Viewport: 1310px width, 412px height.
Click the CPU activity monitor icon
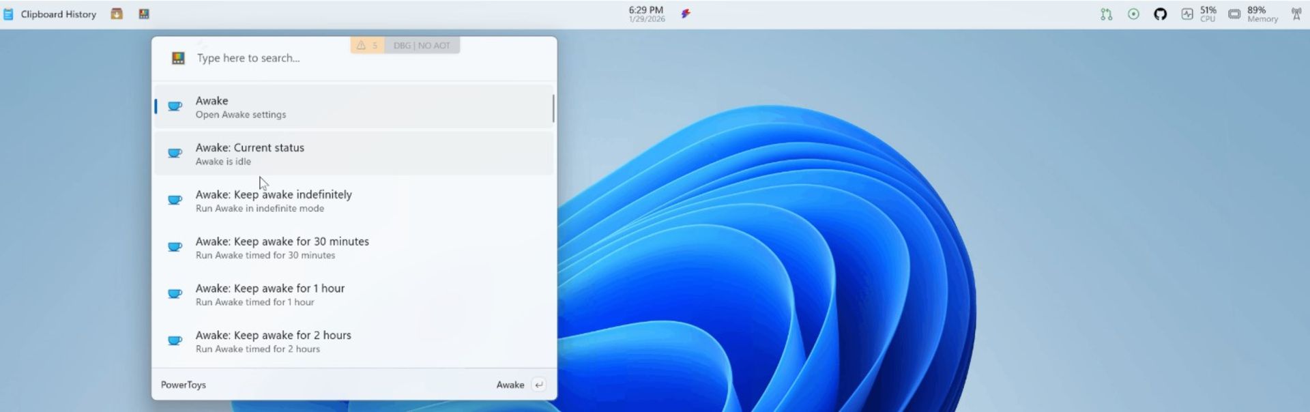tap(1187, 14)
